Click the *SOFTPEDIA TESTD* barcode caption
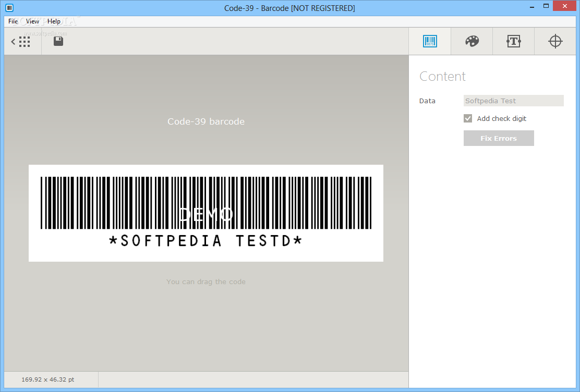This screenshot has width=580, height=392. click(x=206, y=241)
